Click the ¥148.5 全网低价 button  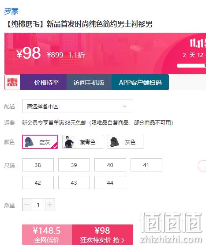coord(47,235)
